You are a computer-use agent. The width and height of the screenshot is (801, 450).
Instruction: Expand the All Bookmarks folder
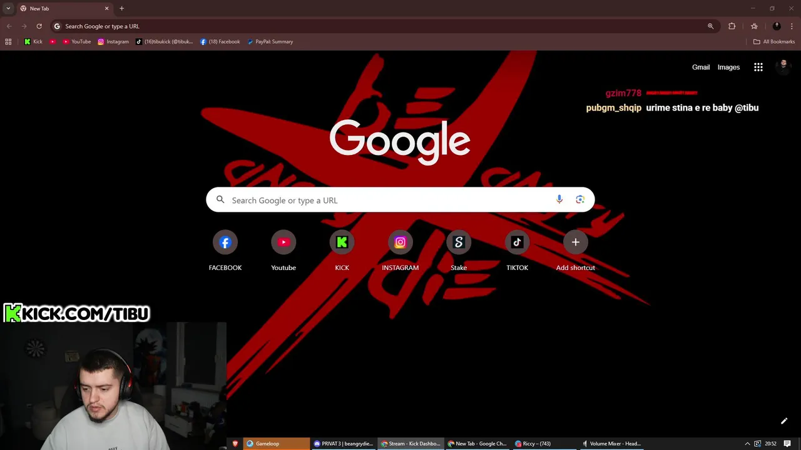pos(774,42)
